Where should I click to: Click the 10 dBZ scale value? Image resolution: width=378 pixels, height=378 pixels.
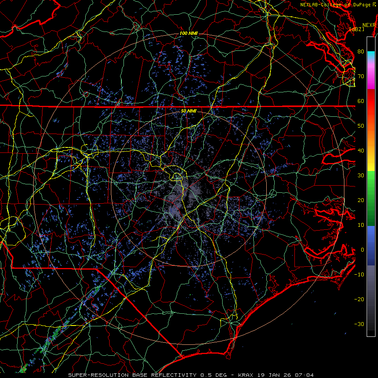pos(361,225)
